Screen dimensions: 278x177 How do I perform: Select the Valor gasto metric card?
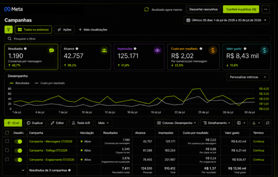point(247,57)
